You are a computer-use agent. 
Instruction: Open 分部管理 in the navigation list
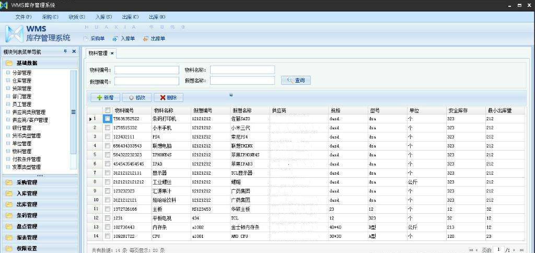pos(22,73)
